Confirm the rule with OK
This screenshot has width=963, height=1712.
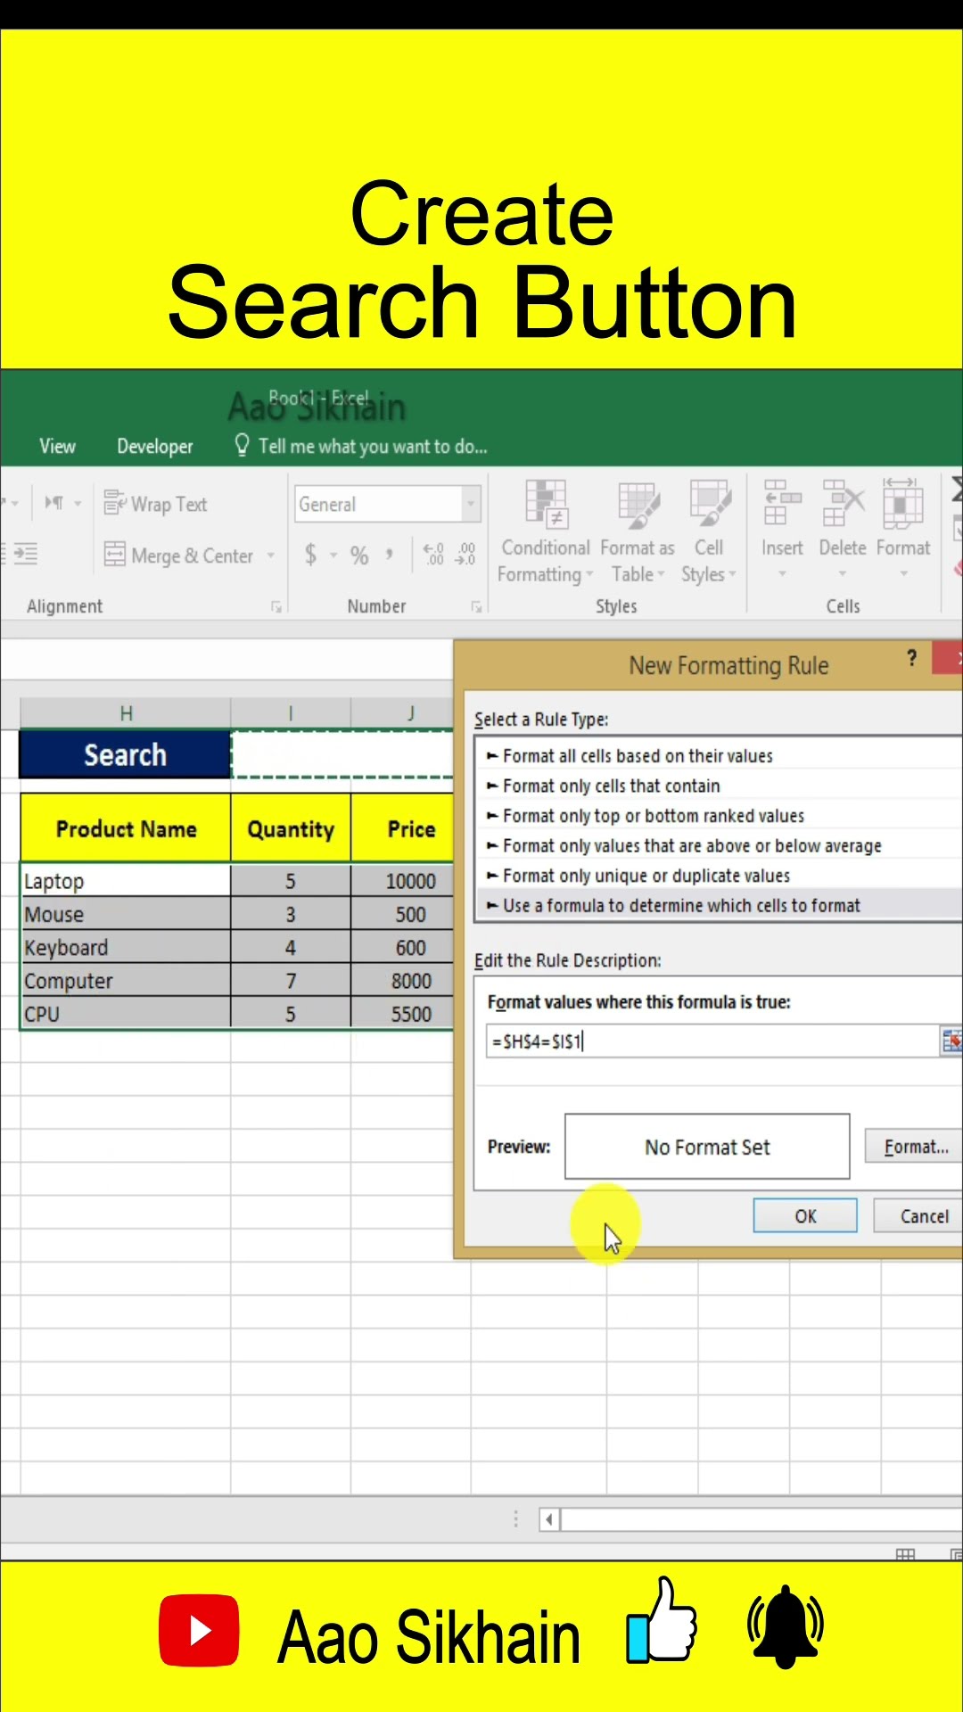coord(805,1216)
